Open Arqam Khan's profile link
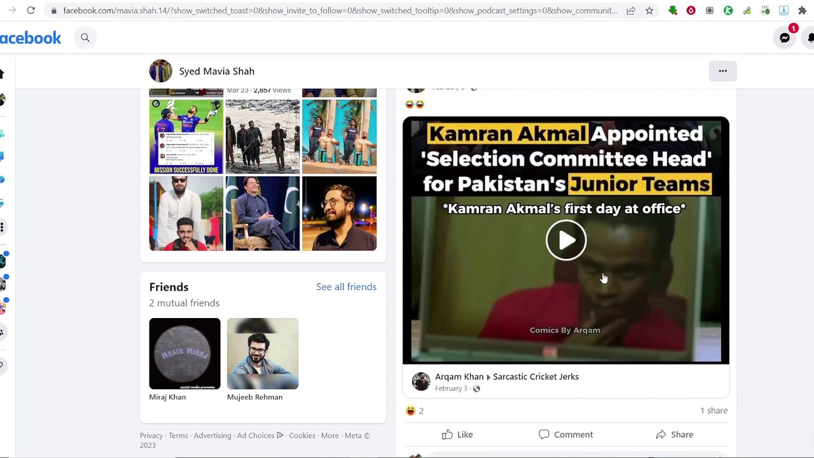Screen dimensions: 814x458 tap(459, 377)
